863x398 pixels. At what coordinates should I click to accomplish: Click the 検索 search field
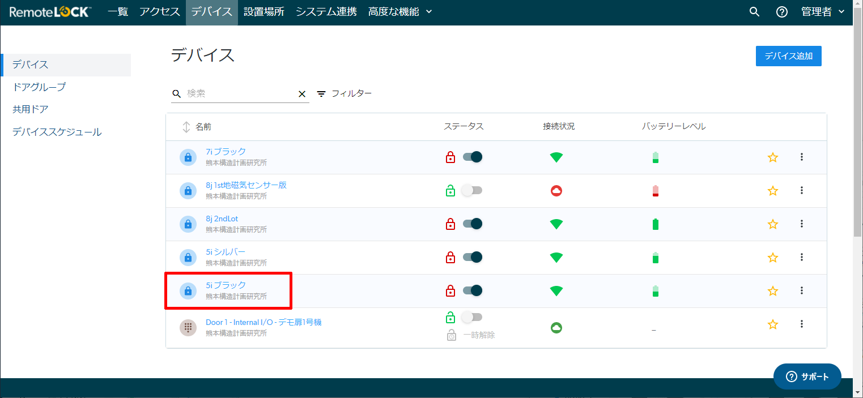(x=240, y=93)
